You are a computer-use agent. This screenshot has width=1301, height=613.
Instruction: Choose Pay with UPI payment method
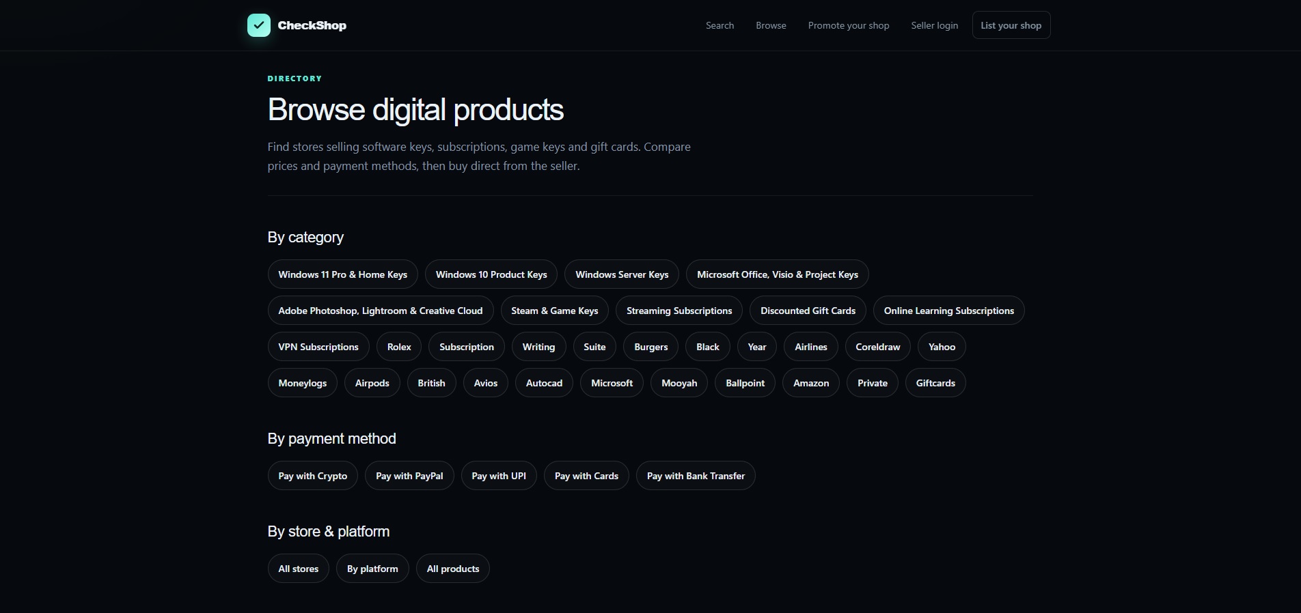click(499, 476)
